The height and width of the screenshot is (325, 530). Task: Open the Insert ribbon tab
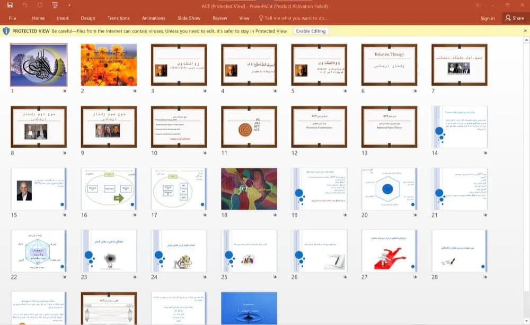point(63,18)
